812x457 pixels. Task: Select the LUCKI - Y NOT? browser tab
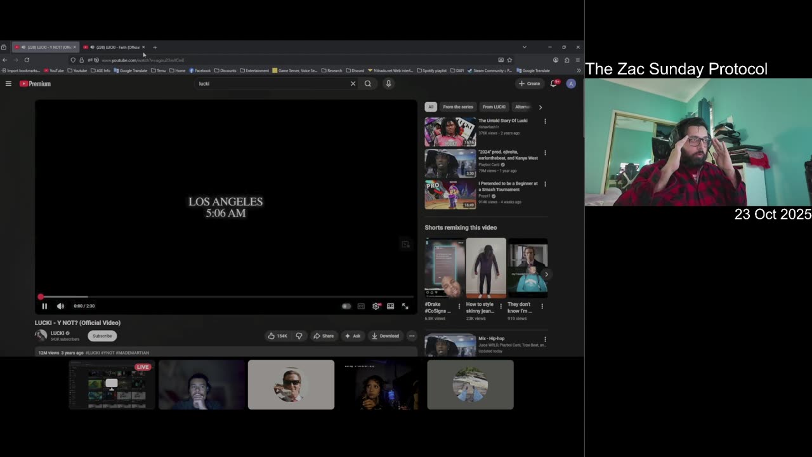click(x=46, y=47)
